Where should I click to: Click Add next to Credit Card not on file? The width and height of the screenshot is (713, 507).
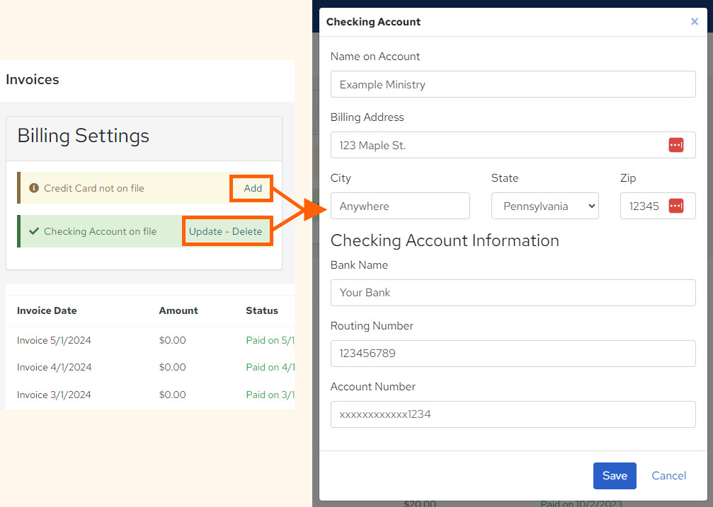click(x=251, y=188)
